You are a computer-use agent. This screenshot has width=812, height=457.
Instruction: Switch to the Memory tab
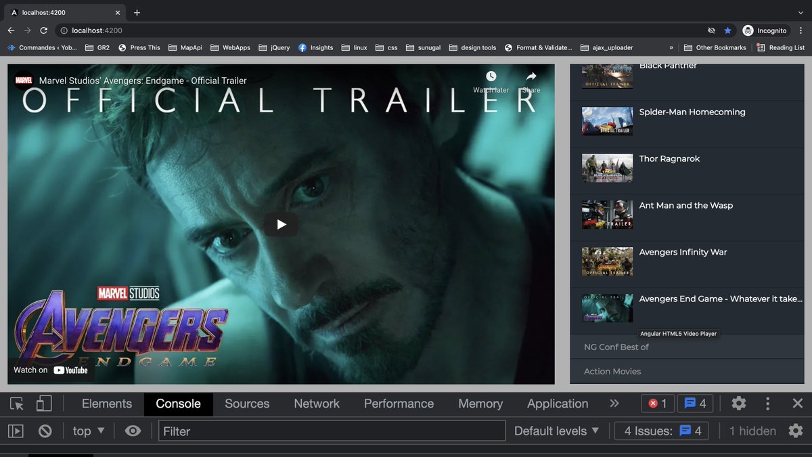tap(480, 404)
